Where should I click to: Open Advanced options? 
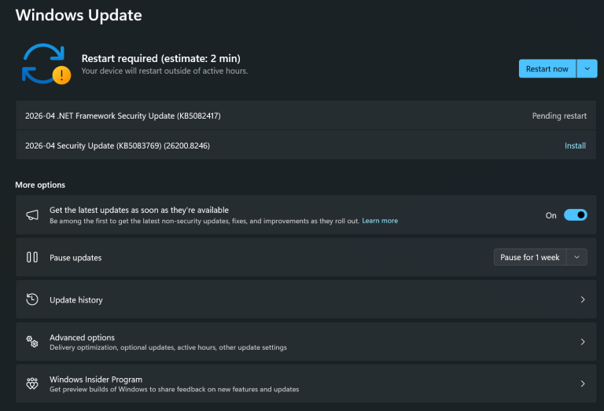pos(306,342)
